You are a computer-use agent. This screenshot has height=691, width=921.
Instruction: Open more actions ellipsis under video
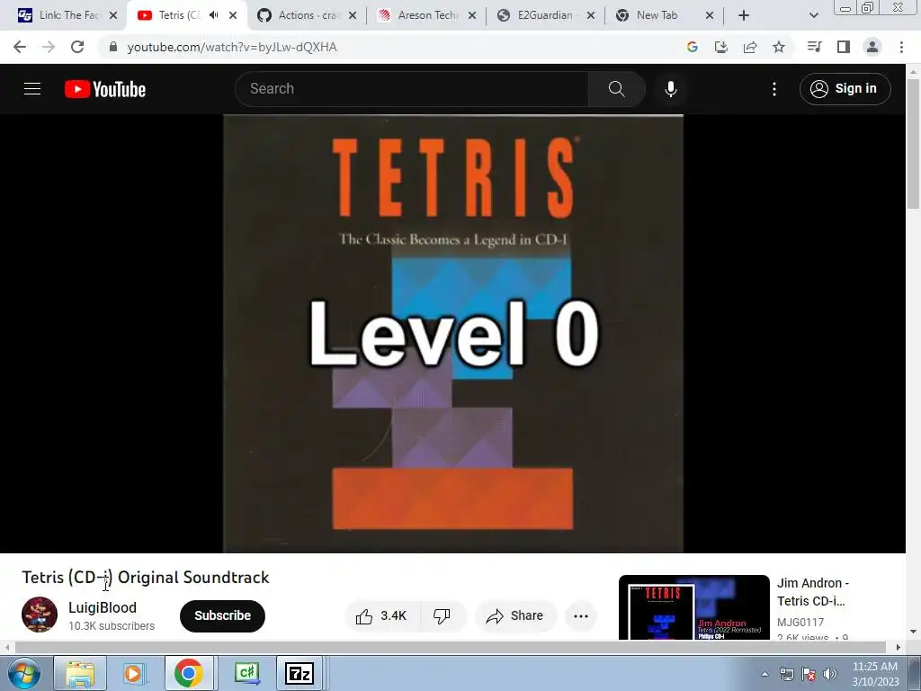tap(581, 615)
